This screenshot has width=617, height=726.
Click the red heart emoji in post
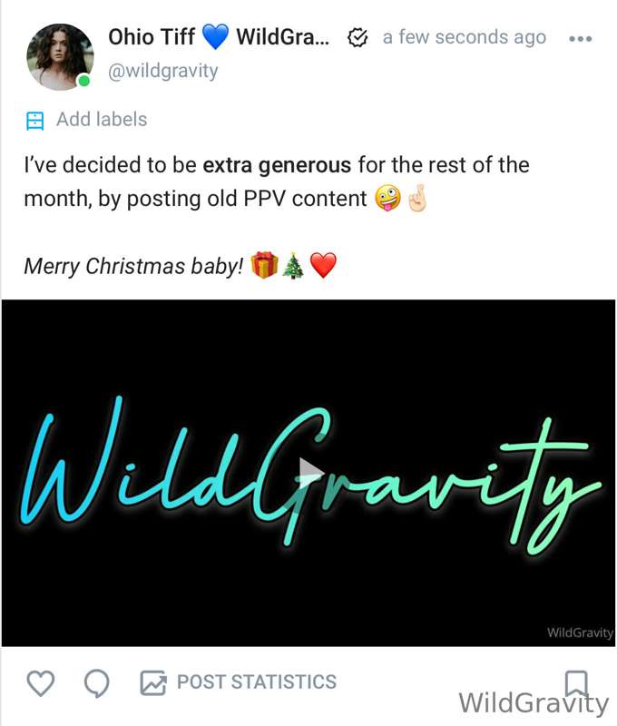click(323, 266)
